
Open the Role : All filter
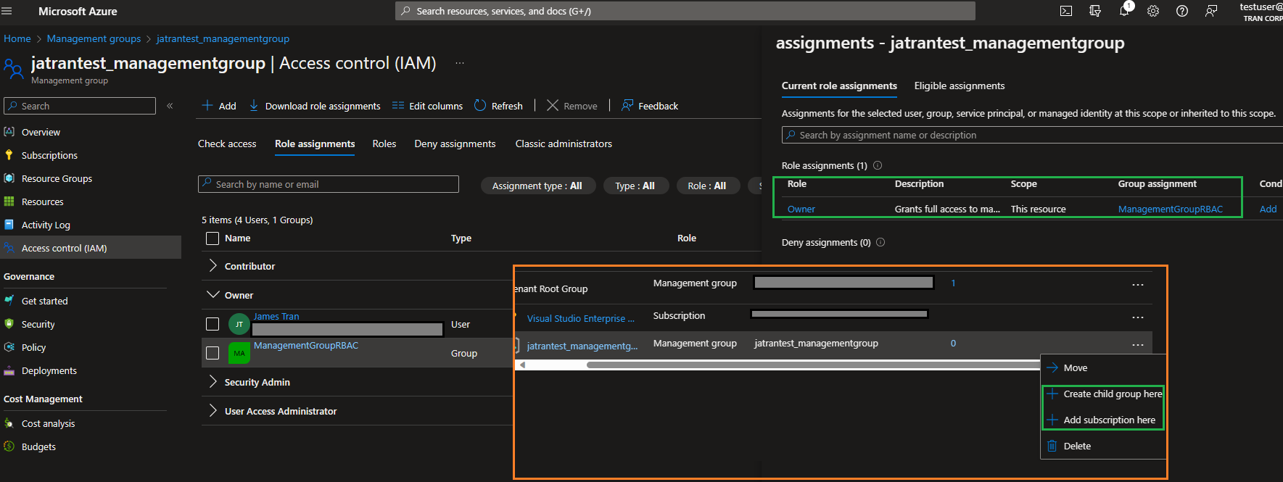pos(707,186)
